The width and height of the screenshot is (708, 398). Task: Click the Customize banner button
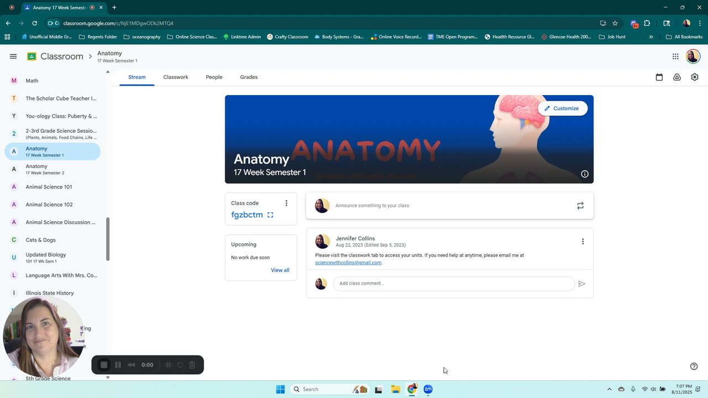(x=563, y=108)
